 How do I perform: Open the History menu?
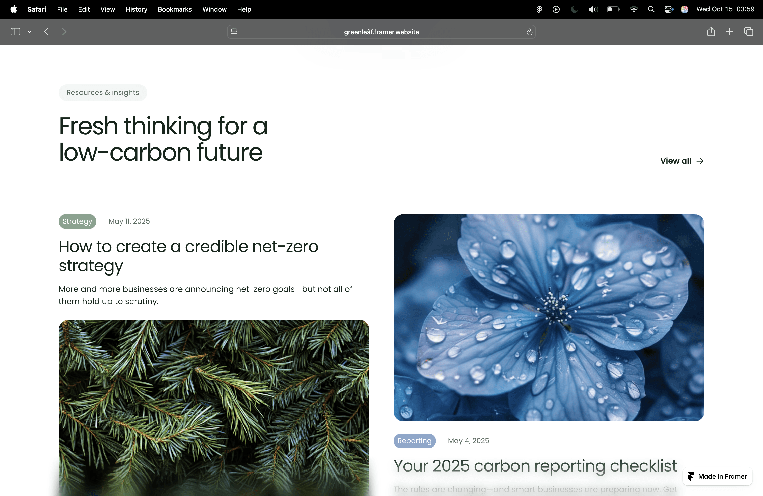pos(136,9)
